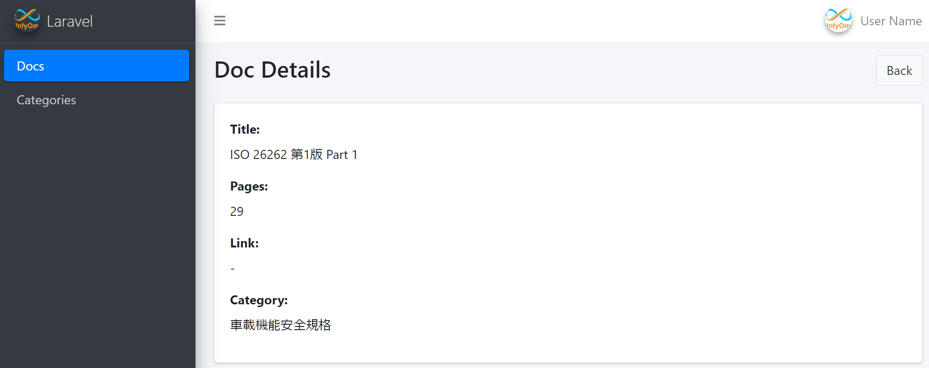929x368 pixels.
Task: Click empty area of the top navbar
Action: 497,21
